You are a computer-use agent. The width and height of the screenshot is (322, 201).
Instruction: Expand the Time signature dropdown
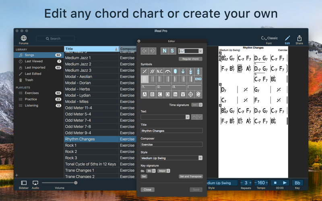click(197, 105)
